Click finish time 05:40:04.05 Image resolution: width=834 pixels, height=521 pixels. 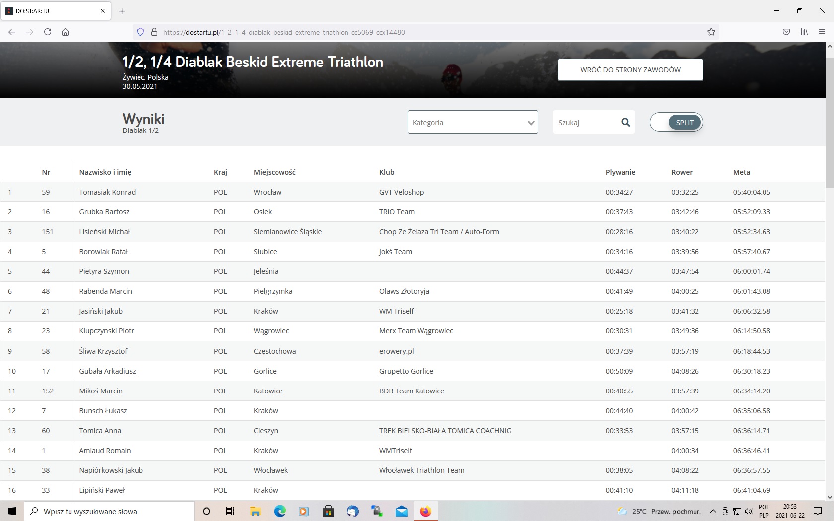pyautogui.click(x=752, y=192)
